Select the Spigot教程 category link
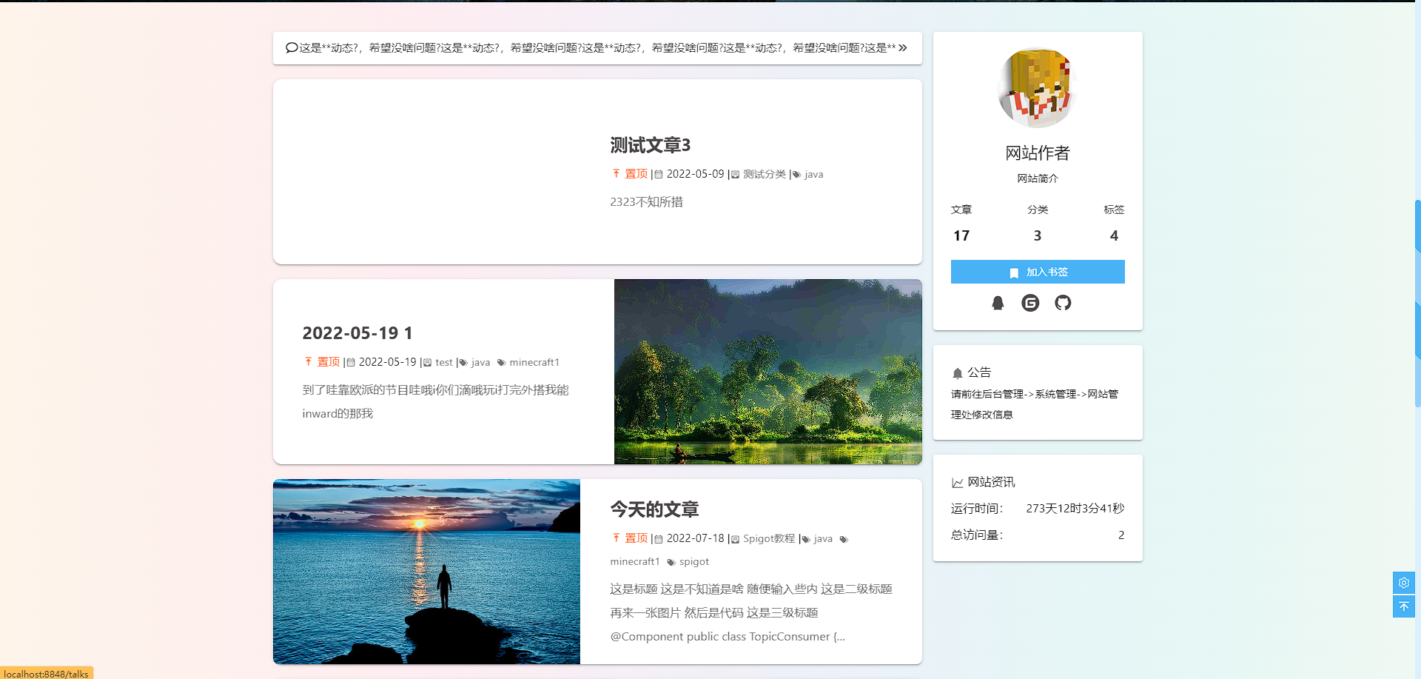 click(768, 539)
